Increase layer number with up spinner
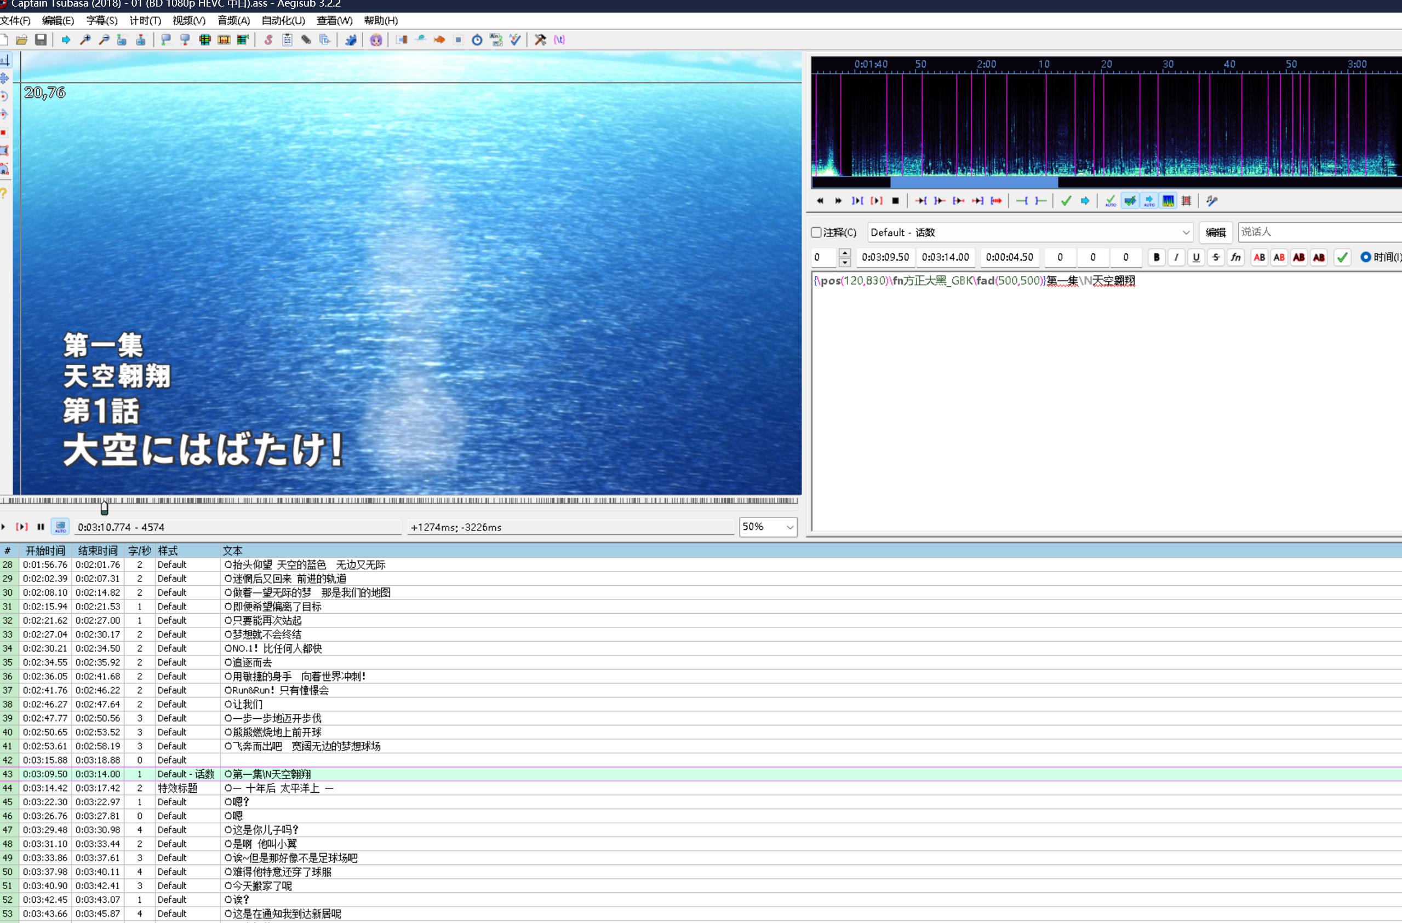 tap(845, 253)
